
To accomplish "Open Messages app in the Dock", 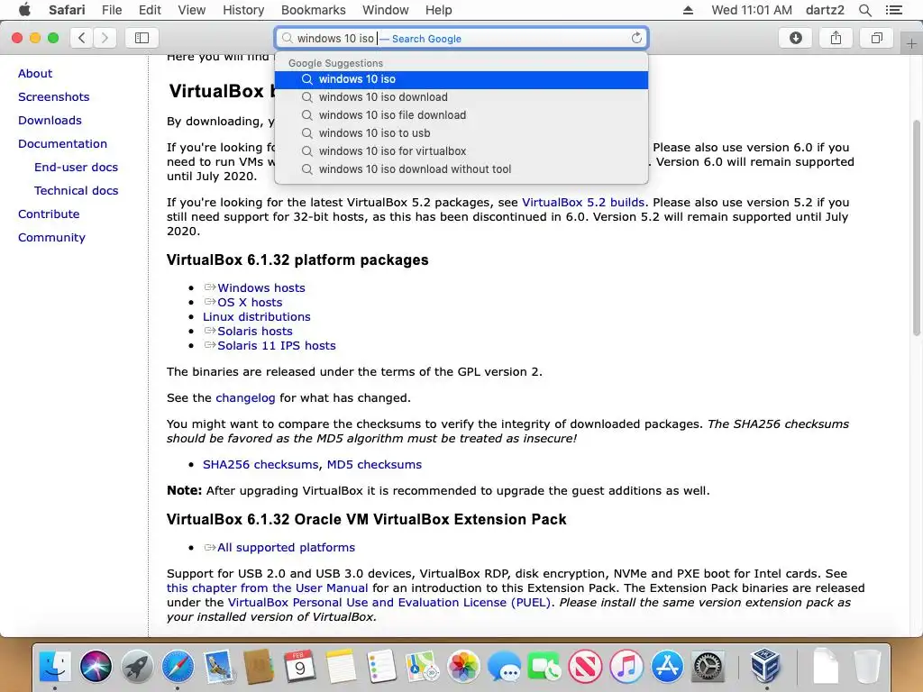I will pos(505,666).
